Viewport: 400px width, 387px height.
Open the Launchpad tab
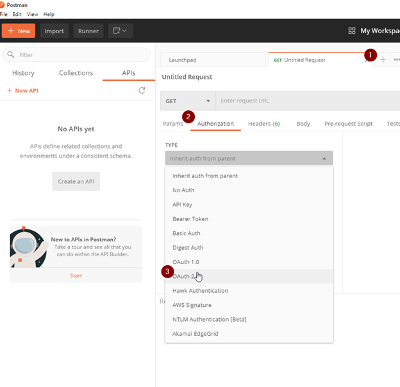tap(213, 60)
